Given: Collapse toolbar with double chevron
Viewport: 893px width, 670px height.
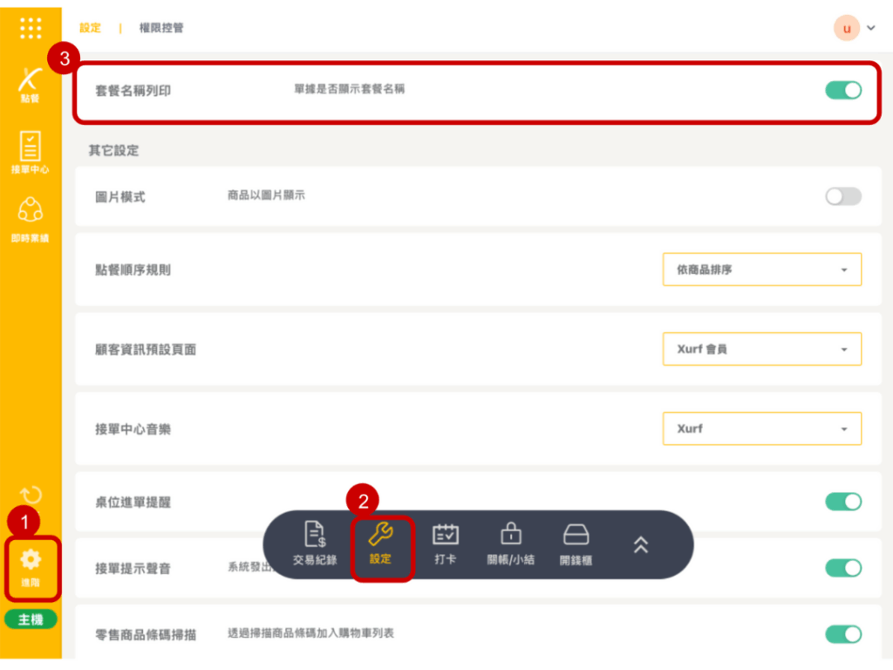Looking at the screenshot, I should pos(640,544).
